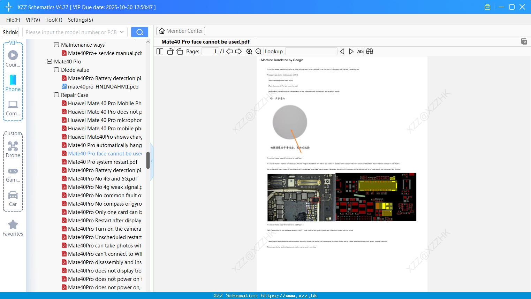This screenshot has width=531, height=299.
Task: Open the Tool menu
Action: [54, 20]
